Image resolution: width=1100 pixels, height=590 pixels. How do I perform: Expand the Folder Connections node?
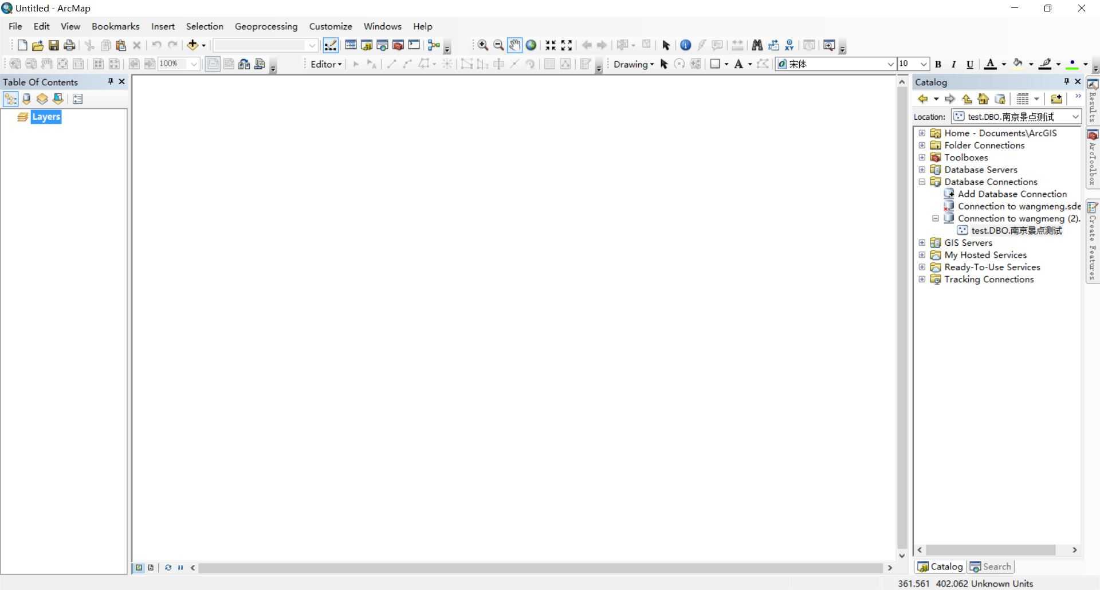click(922, 145)
